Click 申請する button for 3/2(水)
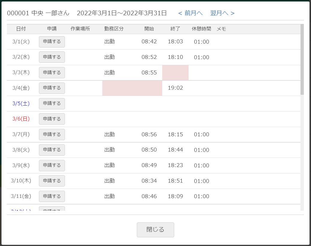311x246 pixels. pyautogui.click(x=52, y=57)
